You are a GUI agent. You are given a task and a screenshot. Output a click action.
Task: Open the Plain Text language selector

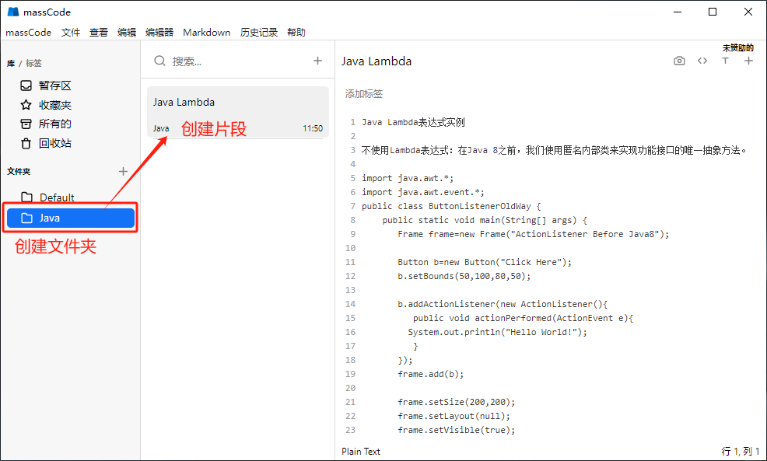coord(360,451)
